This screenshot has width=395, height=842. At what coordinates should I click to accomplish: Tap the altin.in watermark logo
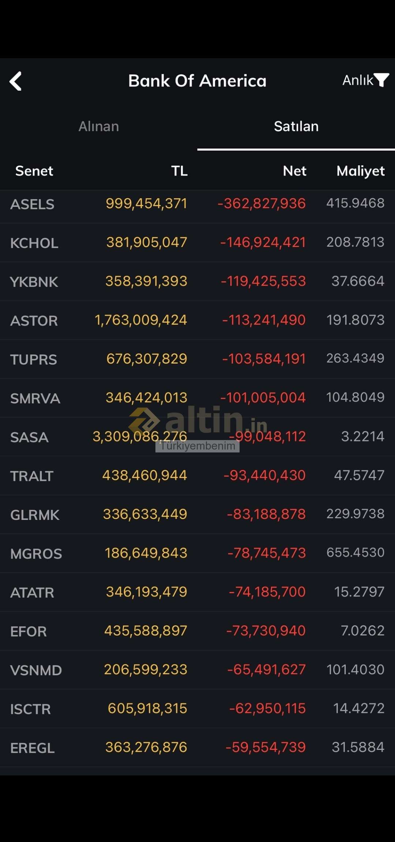pos(198,421)
